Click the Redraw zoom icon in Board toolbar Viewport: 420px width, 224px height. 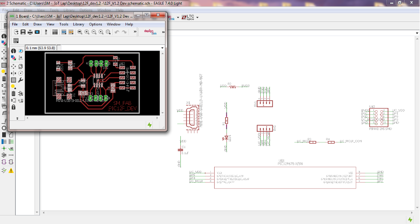pos(101,32)
